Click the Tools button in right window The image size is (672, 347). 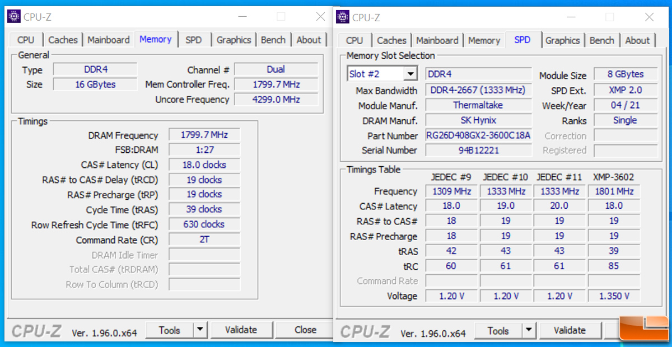(498, 331)
